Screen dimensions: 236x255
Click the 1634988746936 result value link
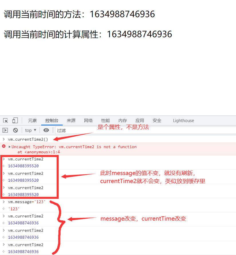[23, 223]
